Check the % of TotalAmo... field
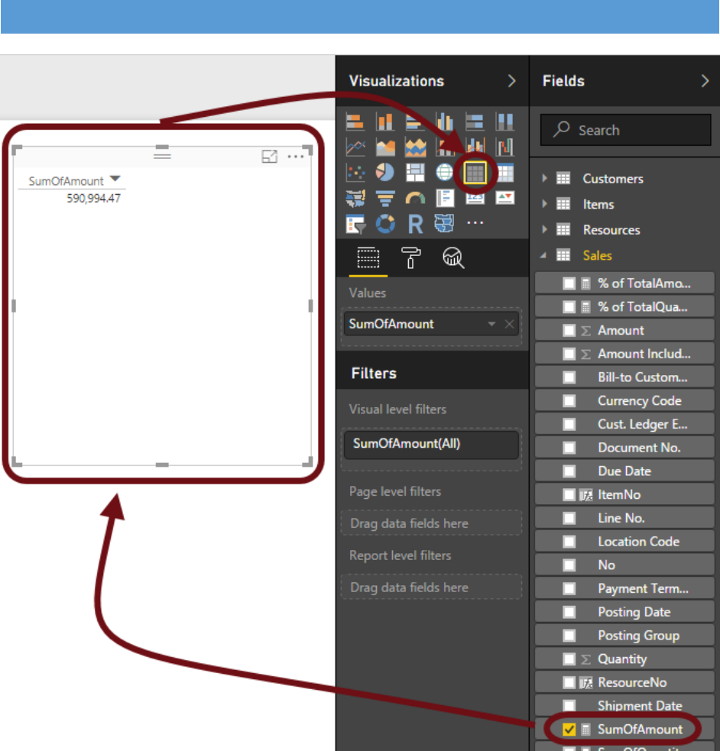This screenshot has width=720, height=751. coord(569,283)
